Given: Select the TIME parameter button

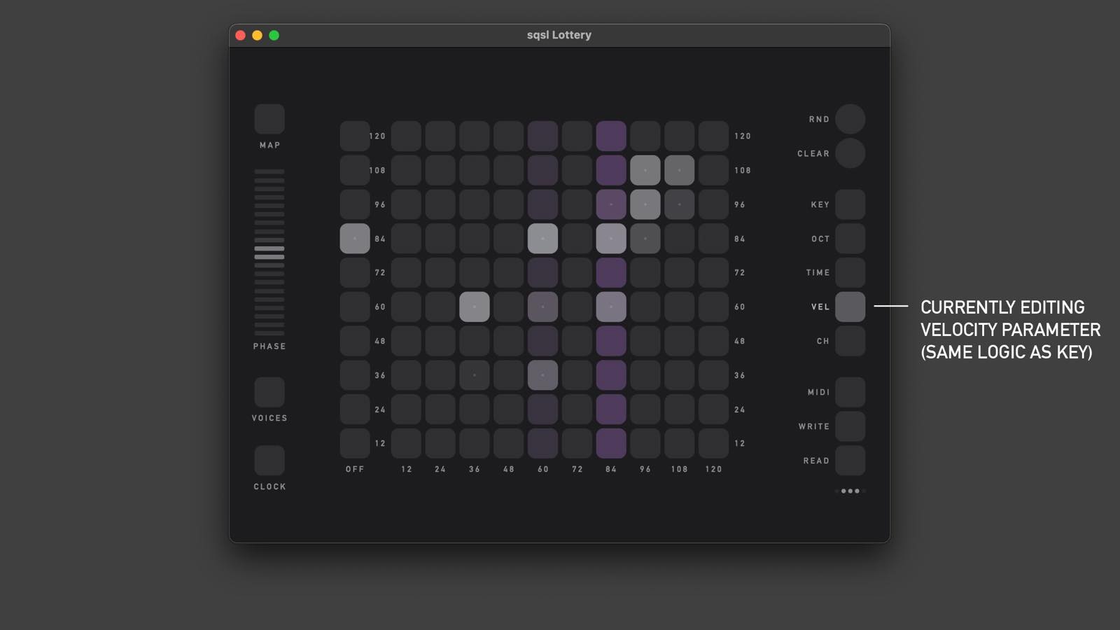Looking at the screenshot, I should 850,272.
